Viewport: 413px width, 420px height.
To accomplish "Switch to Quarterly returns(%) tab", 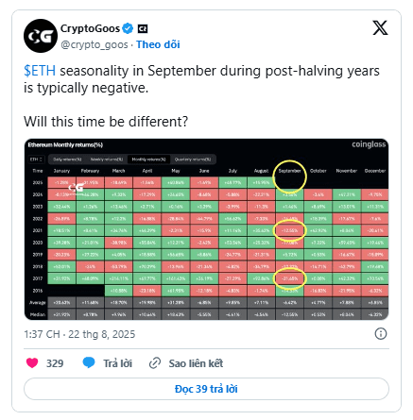I will [x=193, y=160].
